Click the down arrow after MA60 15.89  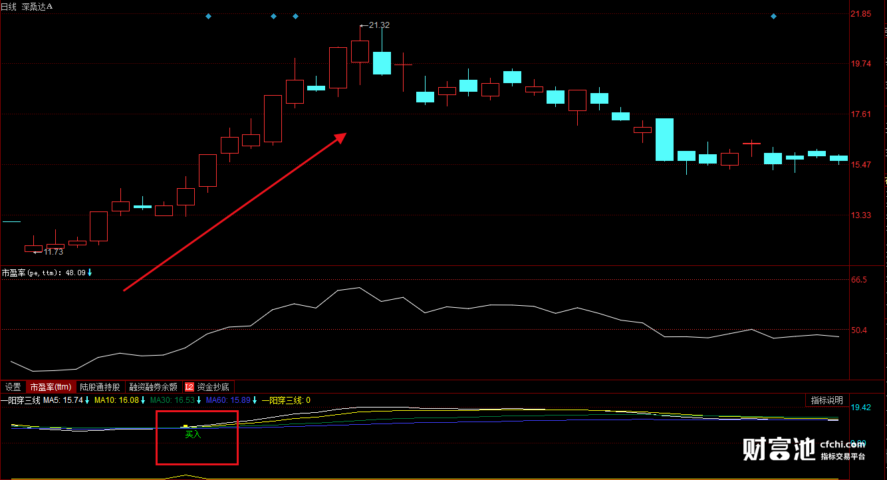coord(255,400)
